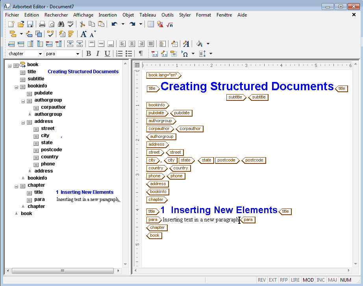Open the Styler menu

(185, 15)
